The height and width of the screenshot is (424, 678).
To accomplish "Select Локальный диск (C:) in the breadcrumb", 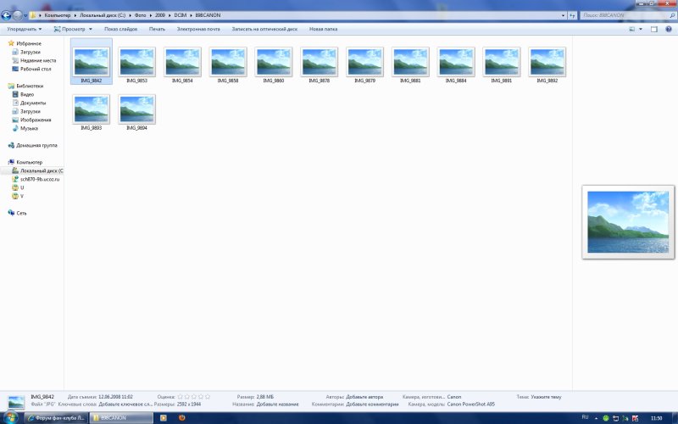I will point(102,15).
